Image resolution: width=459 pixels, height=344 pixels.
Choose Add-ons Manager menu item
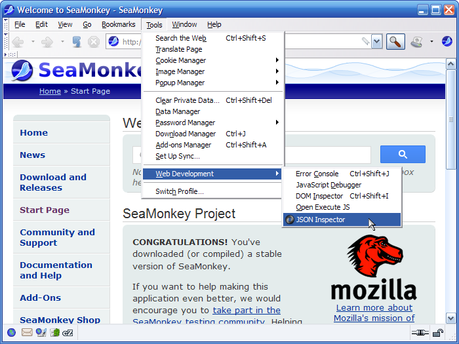(x=213, y=145)
